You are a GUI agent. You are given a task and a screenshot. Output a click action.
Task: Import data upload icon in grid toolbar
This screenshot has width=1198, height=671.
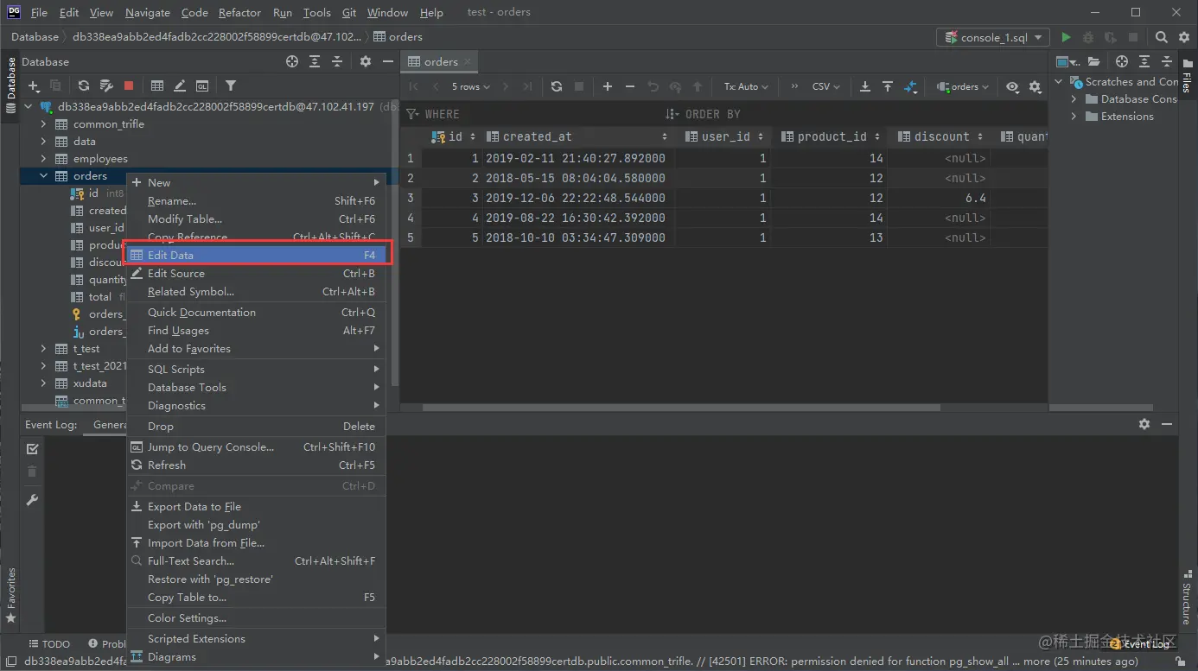click(x=888, y=86)
